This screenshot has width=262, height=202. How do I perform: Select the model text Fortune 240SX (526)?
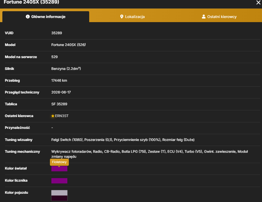[x=69, y=45]
